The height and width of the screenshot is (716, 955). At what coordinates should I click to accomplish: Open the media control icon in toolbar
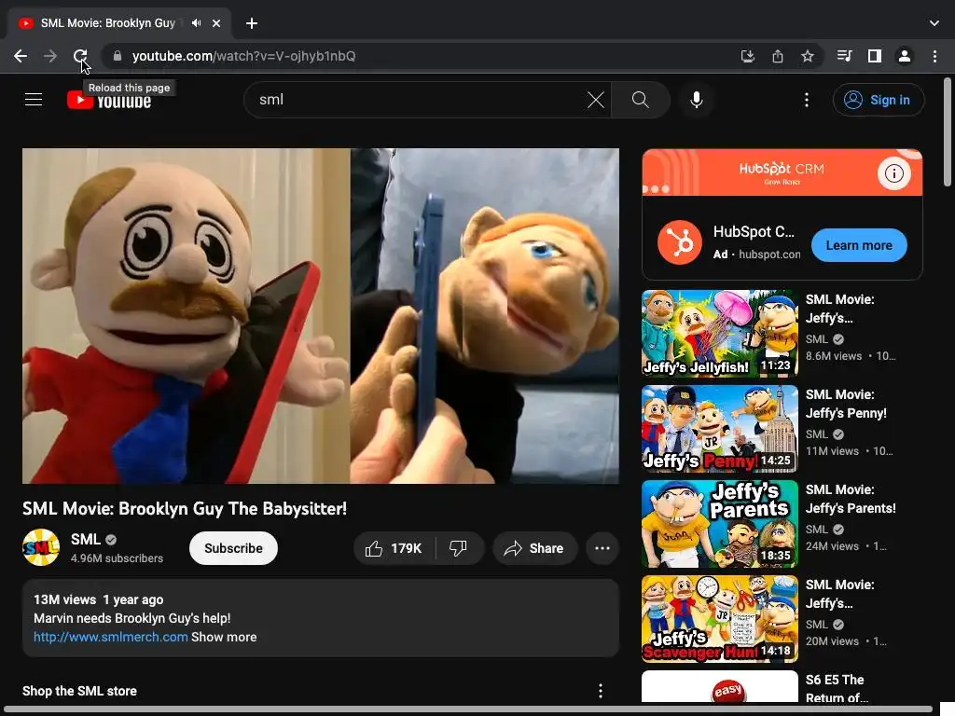point(844,56)
